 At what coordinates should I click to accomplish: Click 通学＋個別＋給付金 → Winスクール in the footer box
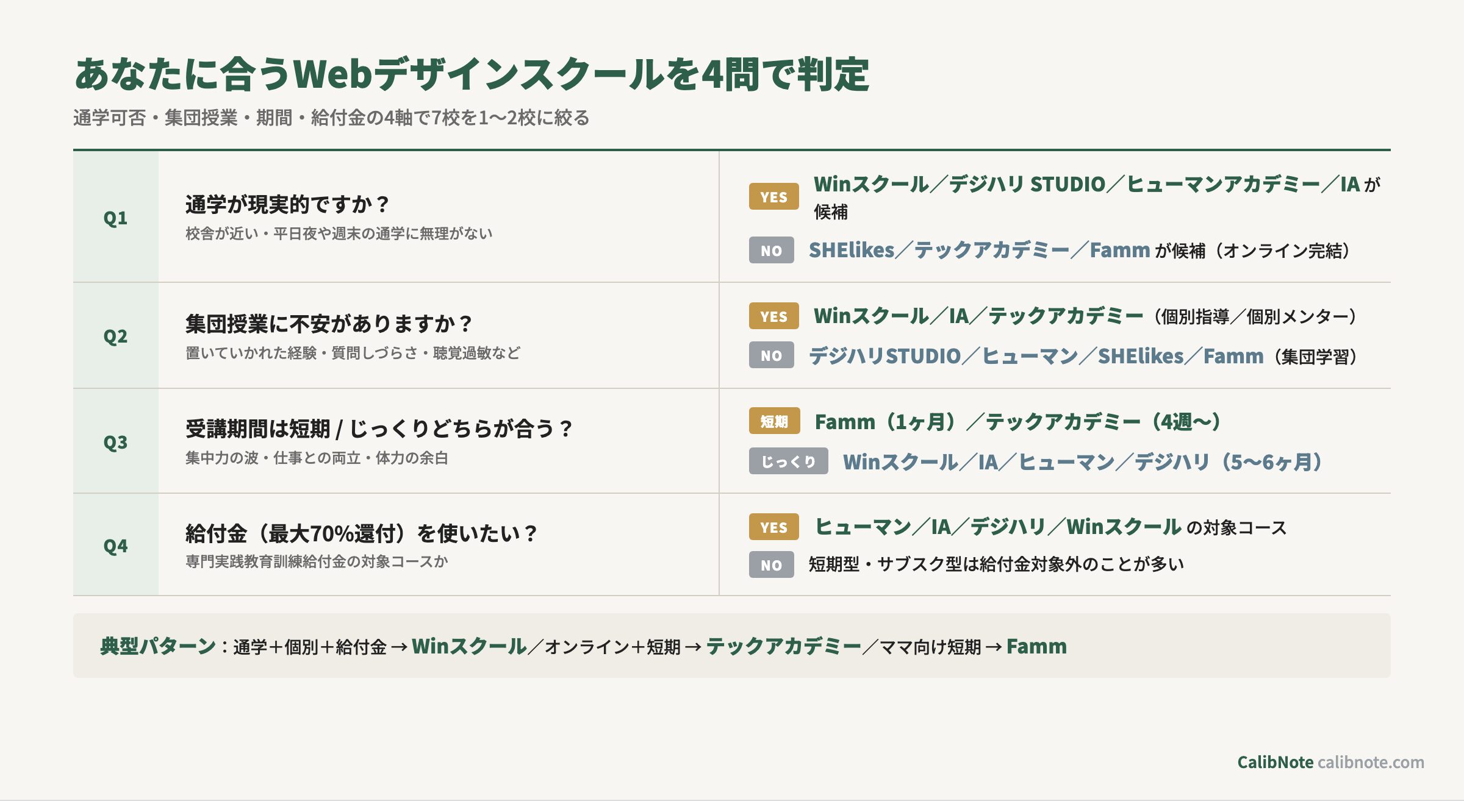(380, 646)
